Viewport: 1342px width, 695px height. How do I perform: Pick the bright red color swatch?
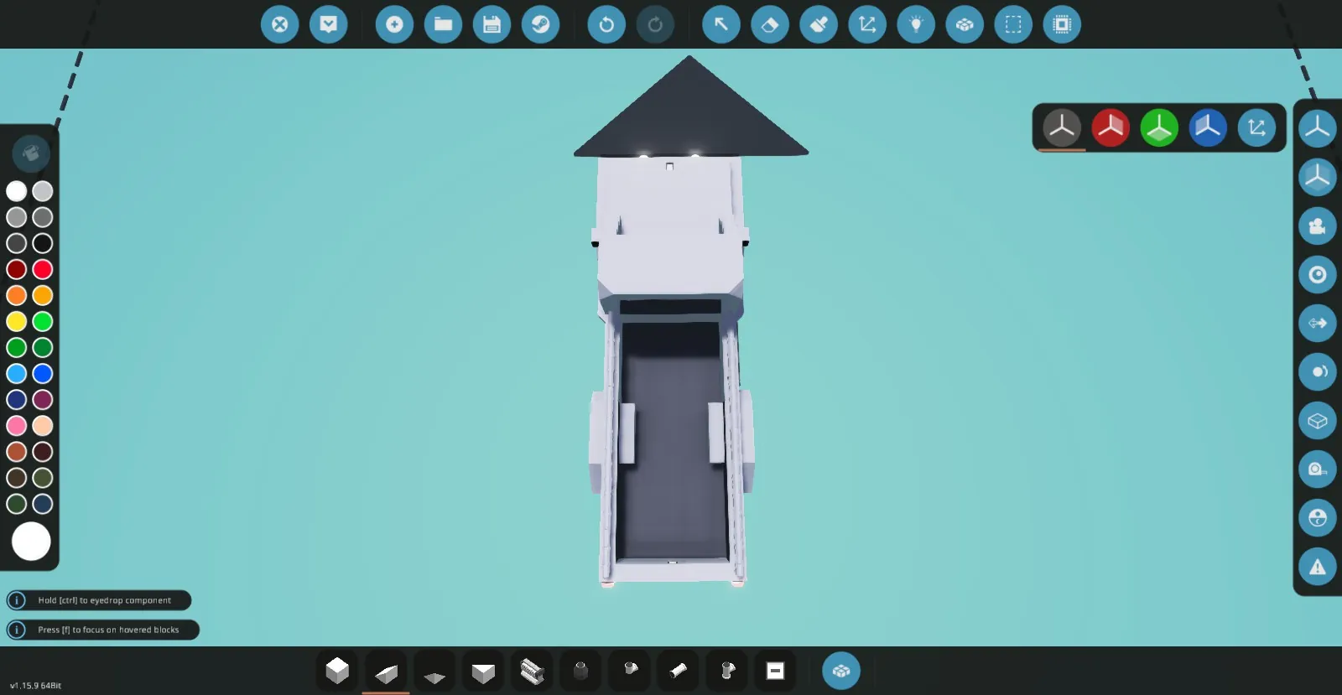click(43, 269)
